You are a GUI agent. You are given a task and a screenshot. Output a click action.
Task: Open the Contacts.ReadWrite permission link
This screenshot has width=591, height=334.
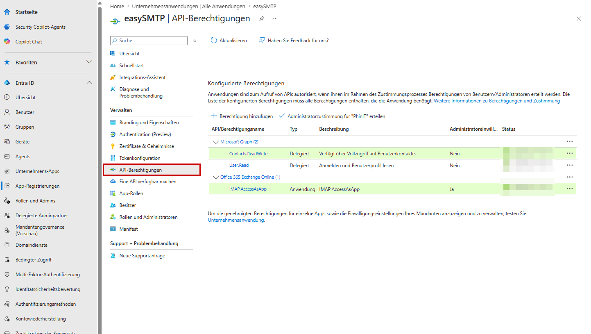click(248, 154)
